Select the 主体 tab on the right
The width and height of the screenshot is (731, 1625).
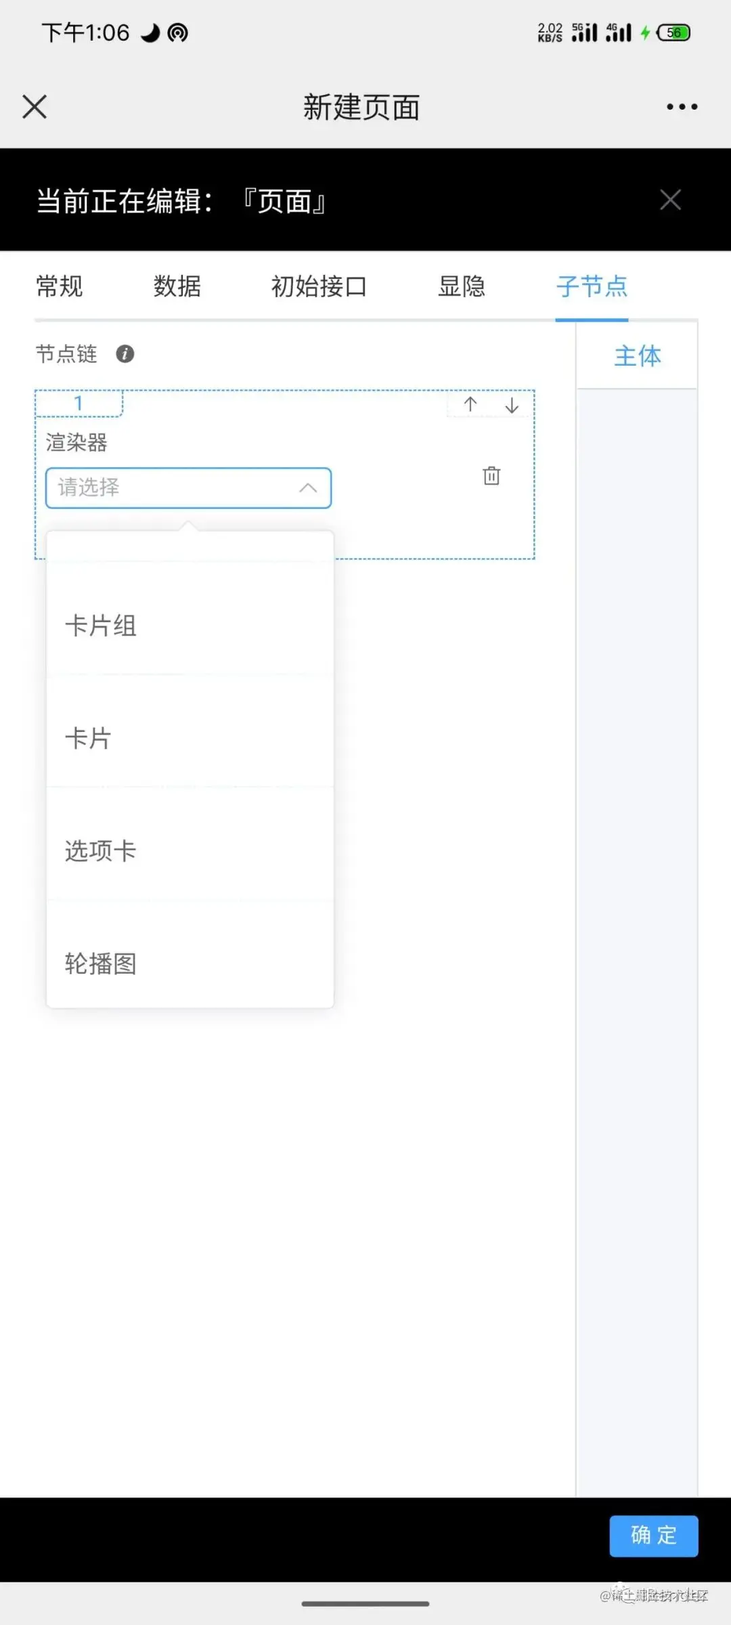637,357
